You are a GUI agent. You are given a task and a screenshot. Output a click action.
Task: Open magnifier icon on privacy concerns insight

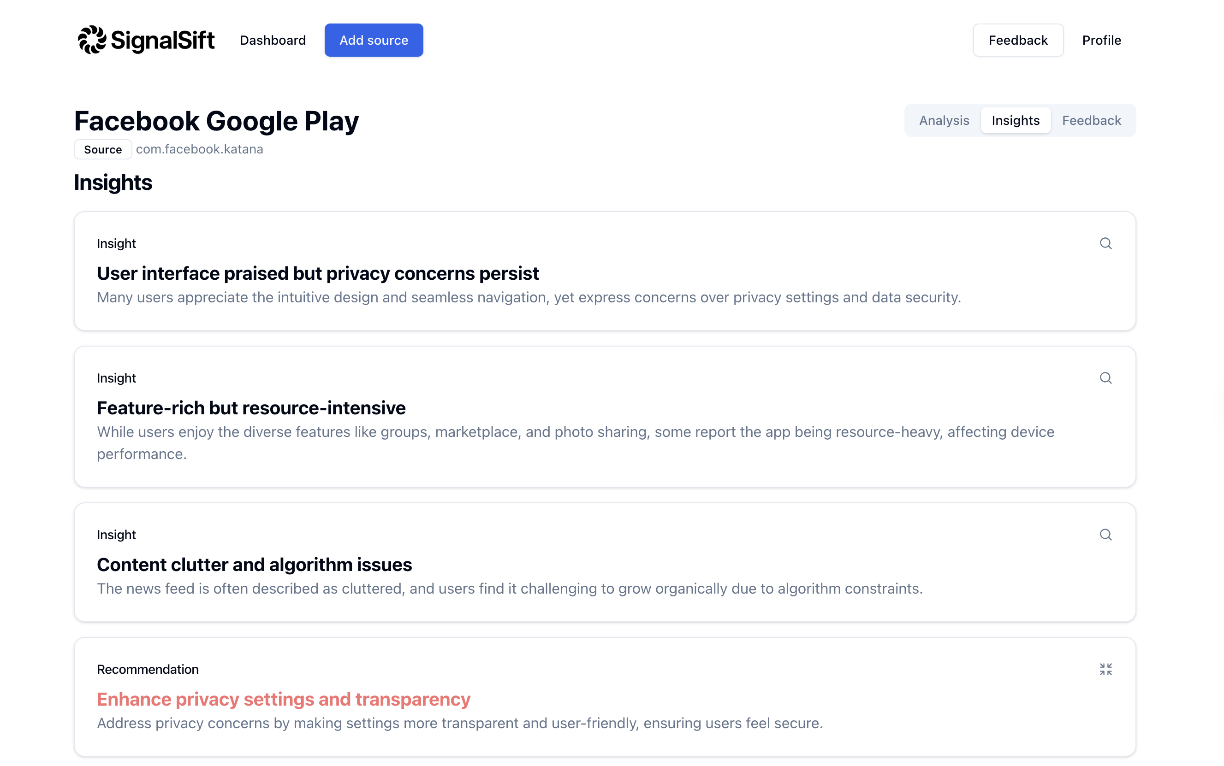pyautogui.click(x=1105, y=243)
